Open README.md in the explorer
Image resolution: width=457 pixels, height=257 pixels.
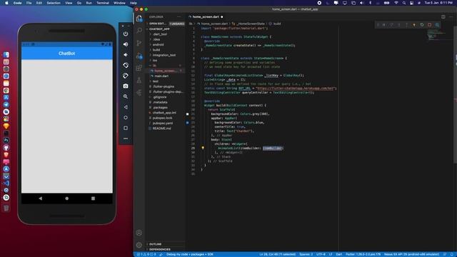click(x=161, y=128)
